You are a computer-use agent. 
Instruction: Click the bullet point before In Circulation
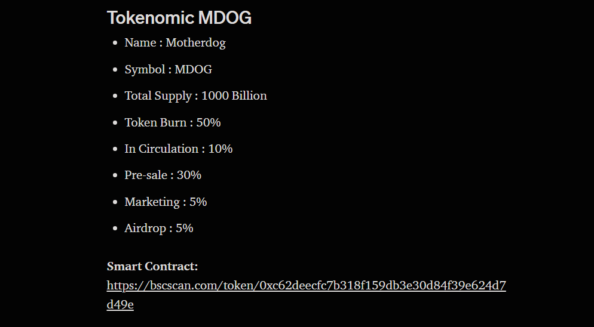115,149
